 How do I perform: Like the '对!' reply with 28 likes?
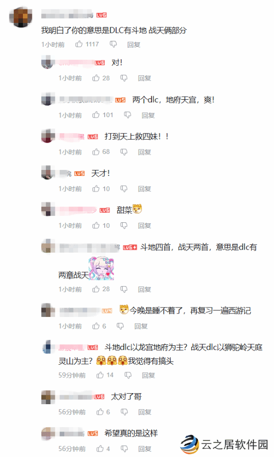(96, 78)
